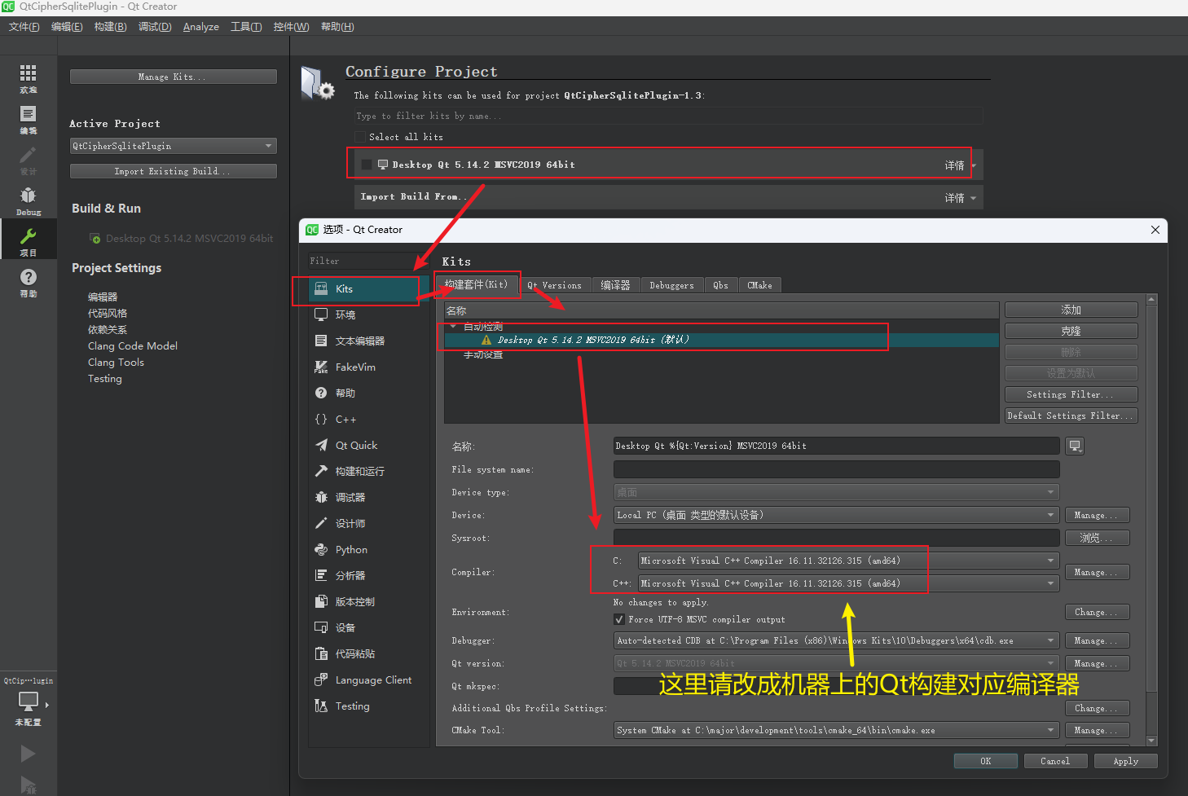Open the Python options category
This screenshot has height=796, width=1188.
point(369,550)
